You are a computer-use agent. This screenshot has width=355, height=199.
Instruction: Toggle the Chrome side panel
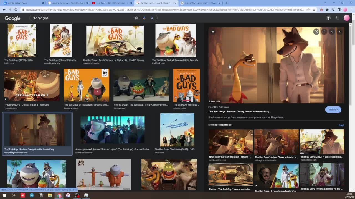(x=339, y=9)
